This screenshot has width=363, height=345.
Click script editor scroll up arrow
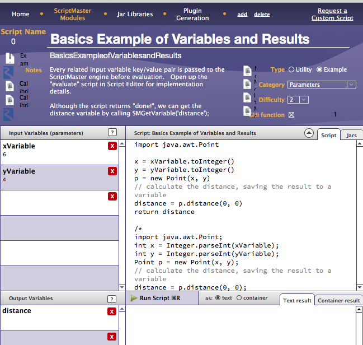pos(360,144)
